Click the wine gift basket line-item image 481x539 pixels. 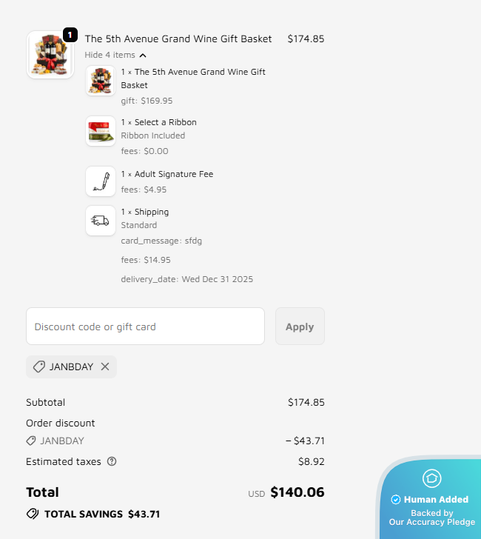[x=101, y=80]
